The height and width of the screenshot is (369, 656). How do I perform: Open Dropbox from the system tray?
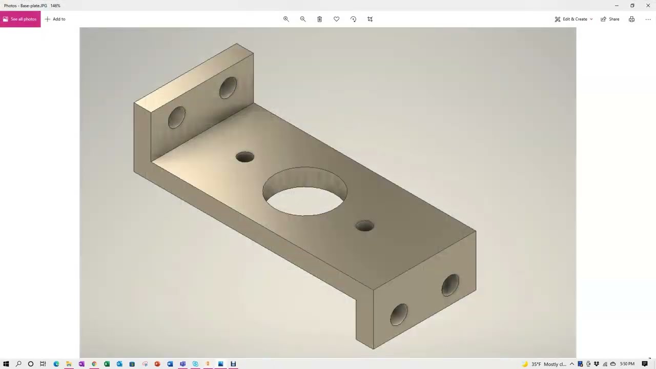point(597,364)
